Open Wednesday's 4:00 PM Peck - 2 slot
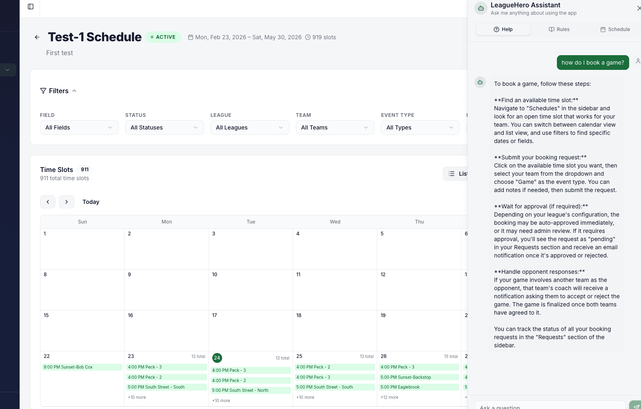 [x=335, y=367]
